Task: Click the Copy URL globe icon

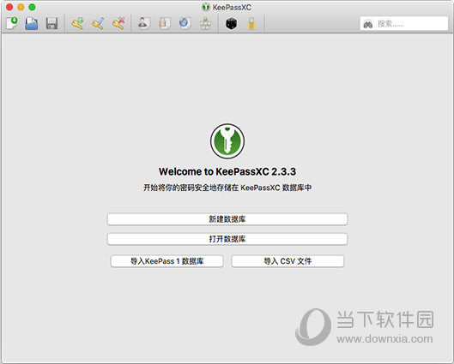Action: tap(185, 23)
